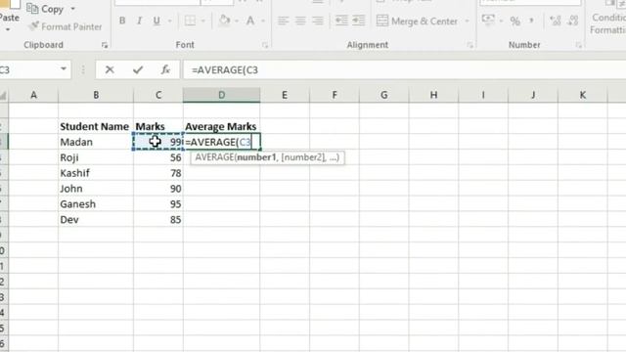The width and height of the screenshot is (626, 352).
Task: Click number1 in AVERAGE tooltip
Action: [256, 157]
